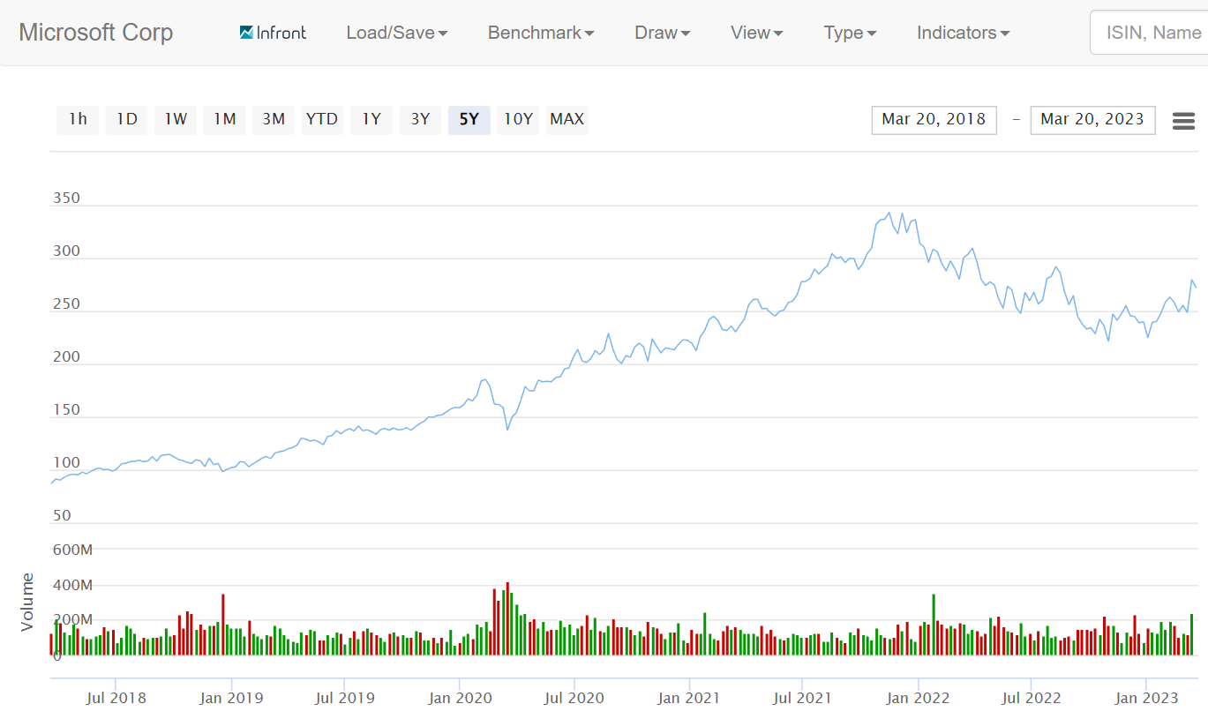Click the Jul 2020 axis label
The image size is (1208, 719).
(x=574, y=698)
